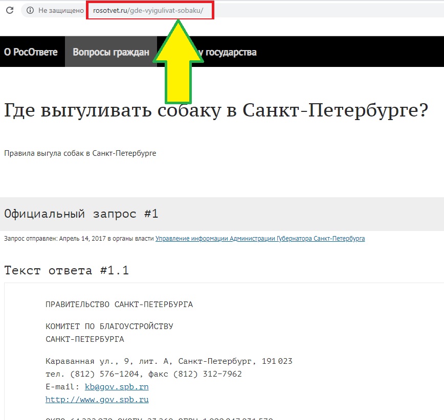
Task: Open the kb@gov.spb.rn email link
Action: pyautogui.click(x=117, y=387)
